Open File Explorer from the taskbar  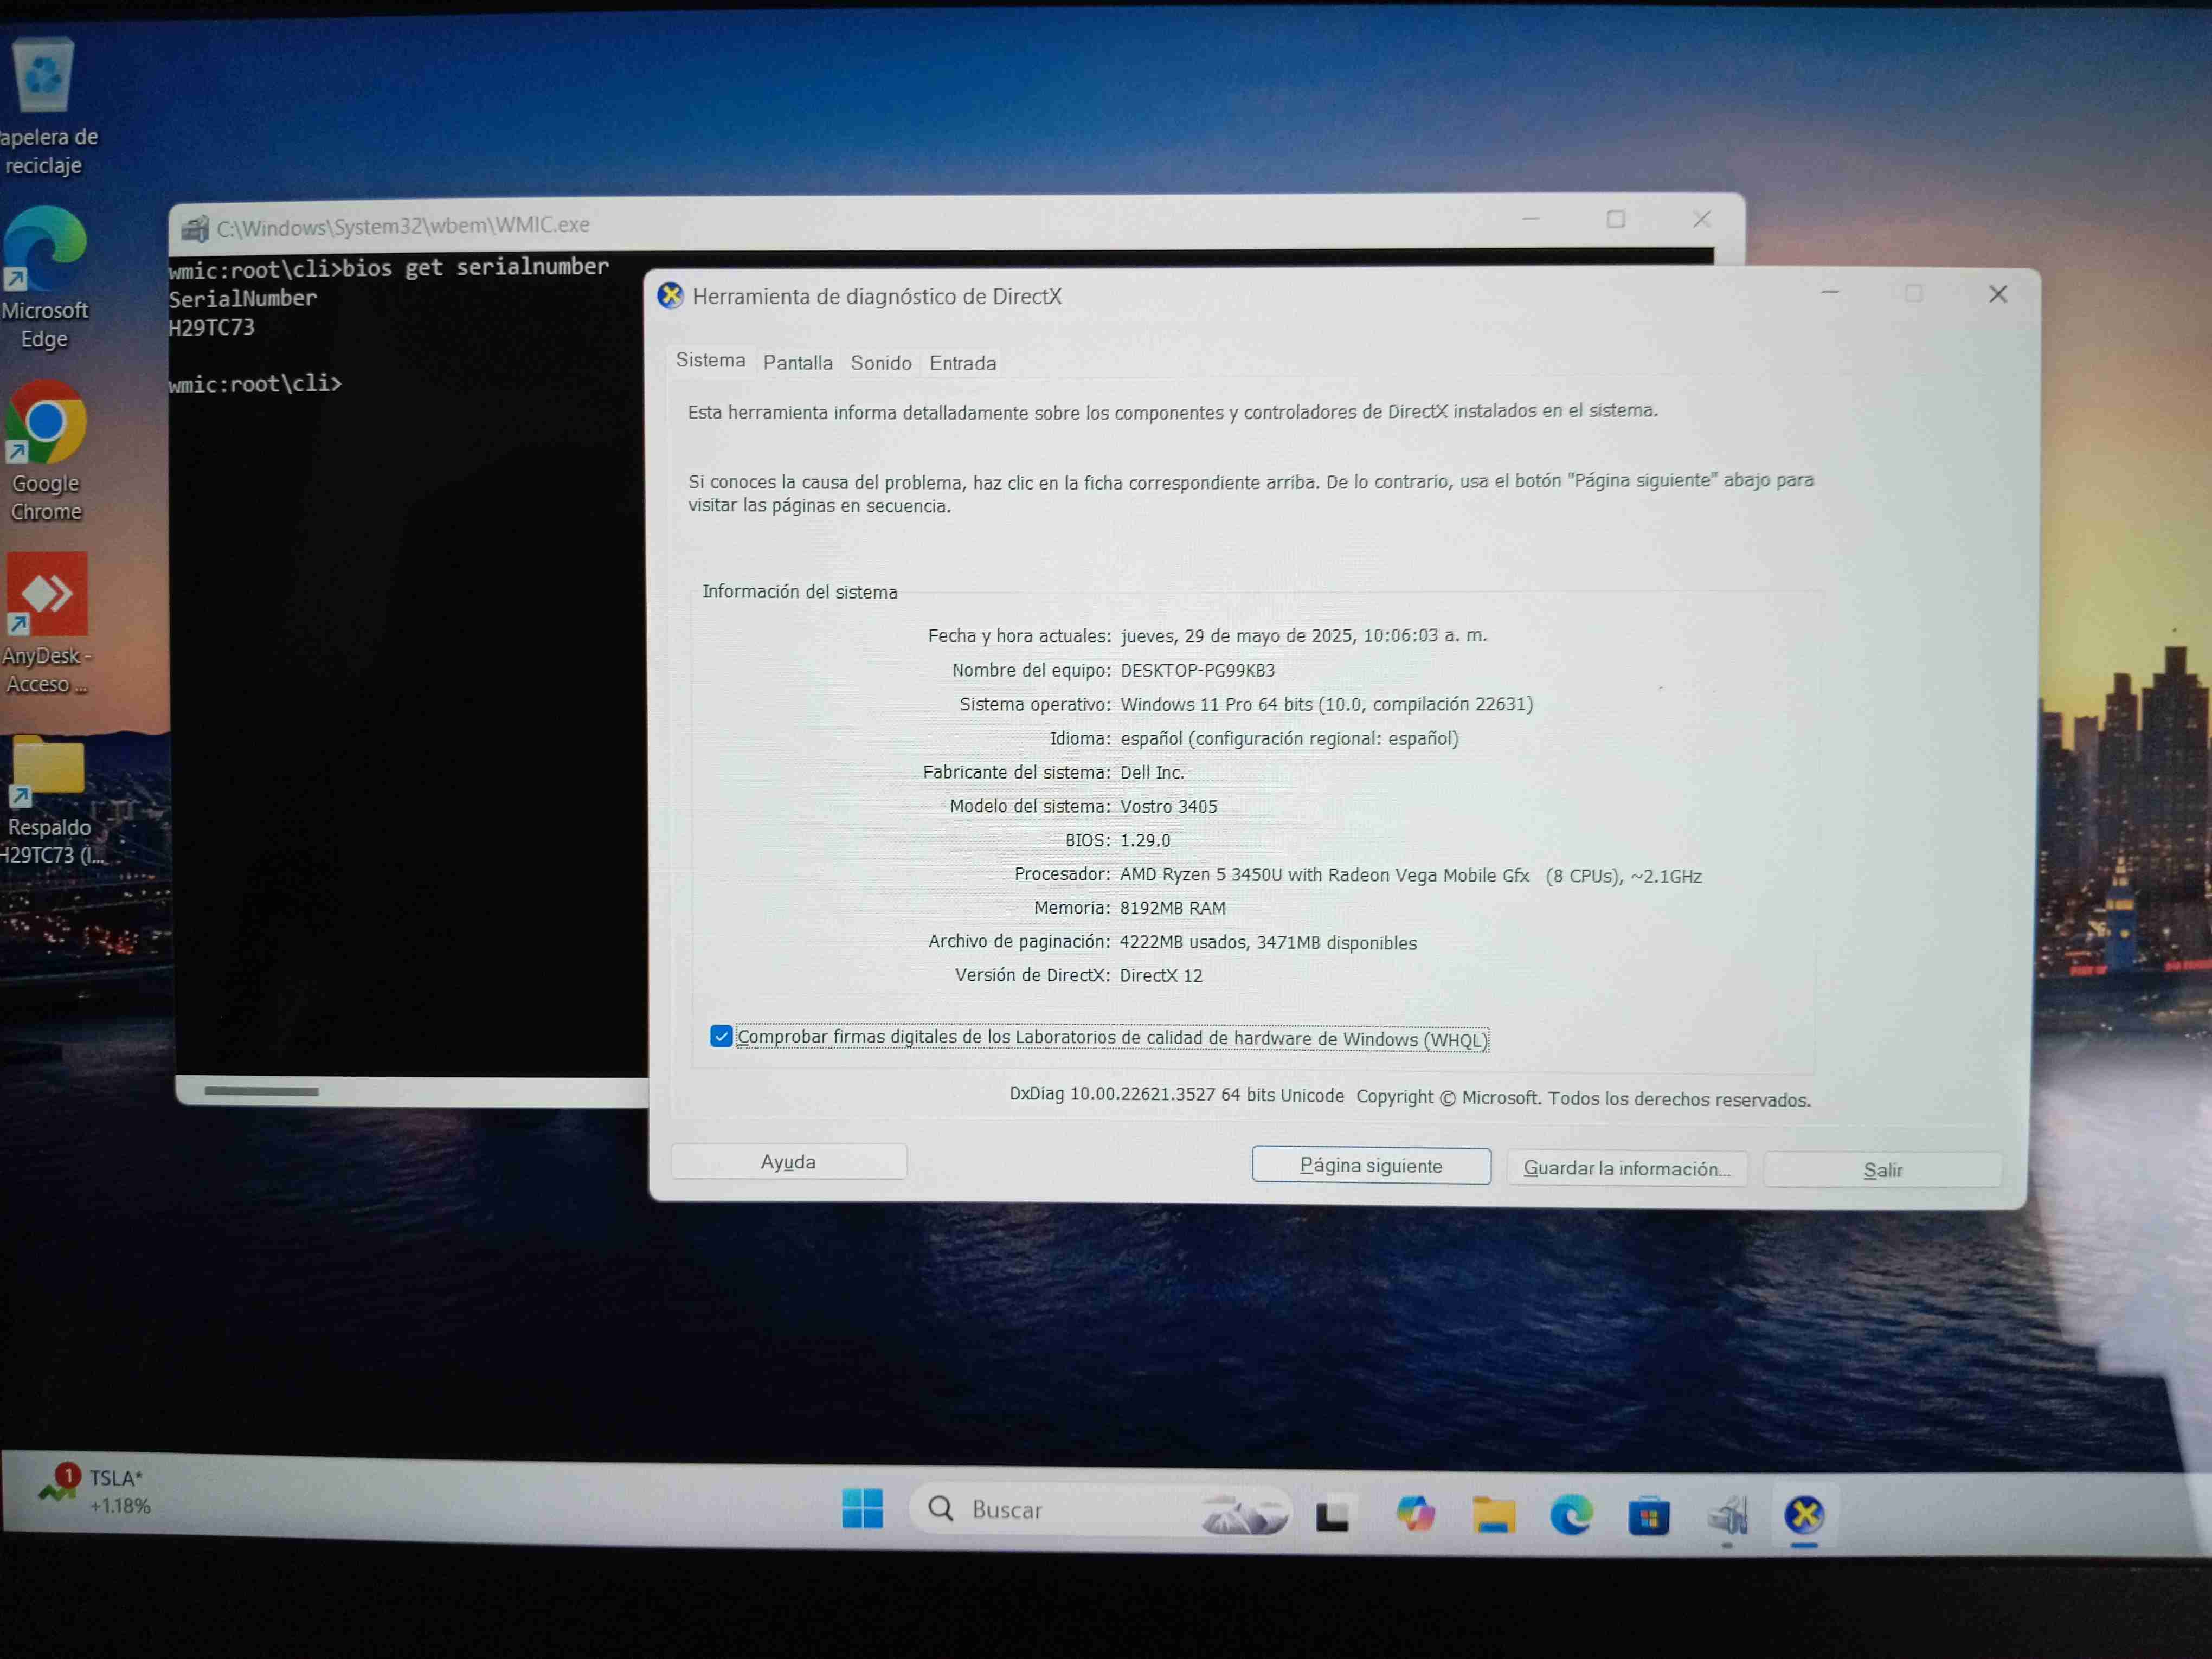point(1493,1515)
